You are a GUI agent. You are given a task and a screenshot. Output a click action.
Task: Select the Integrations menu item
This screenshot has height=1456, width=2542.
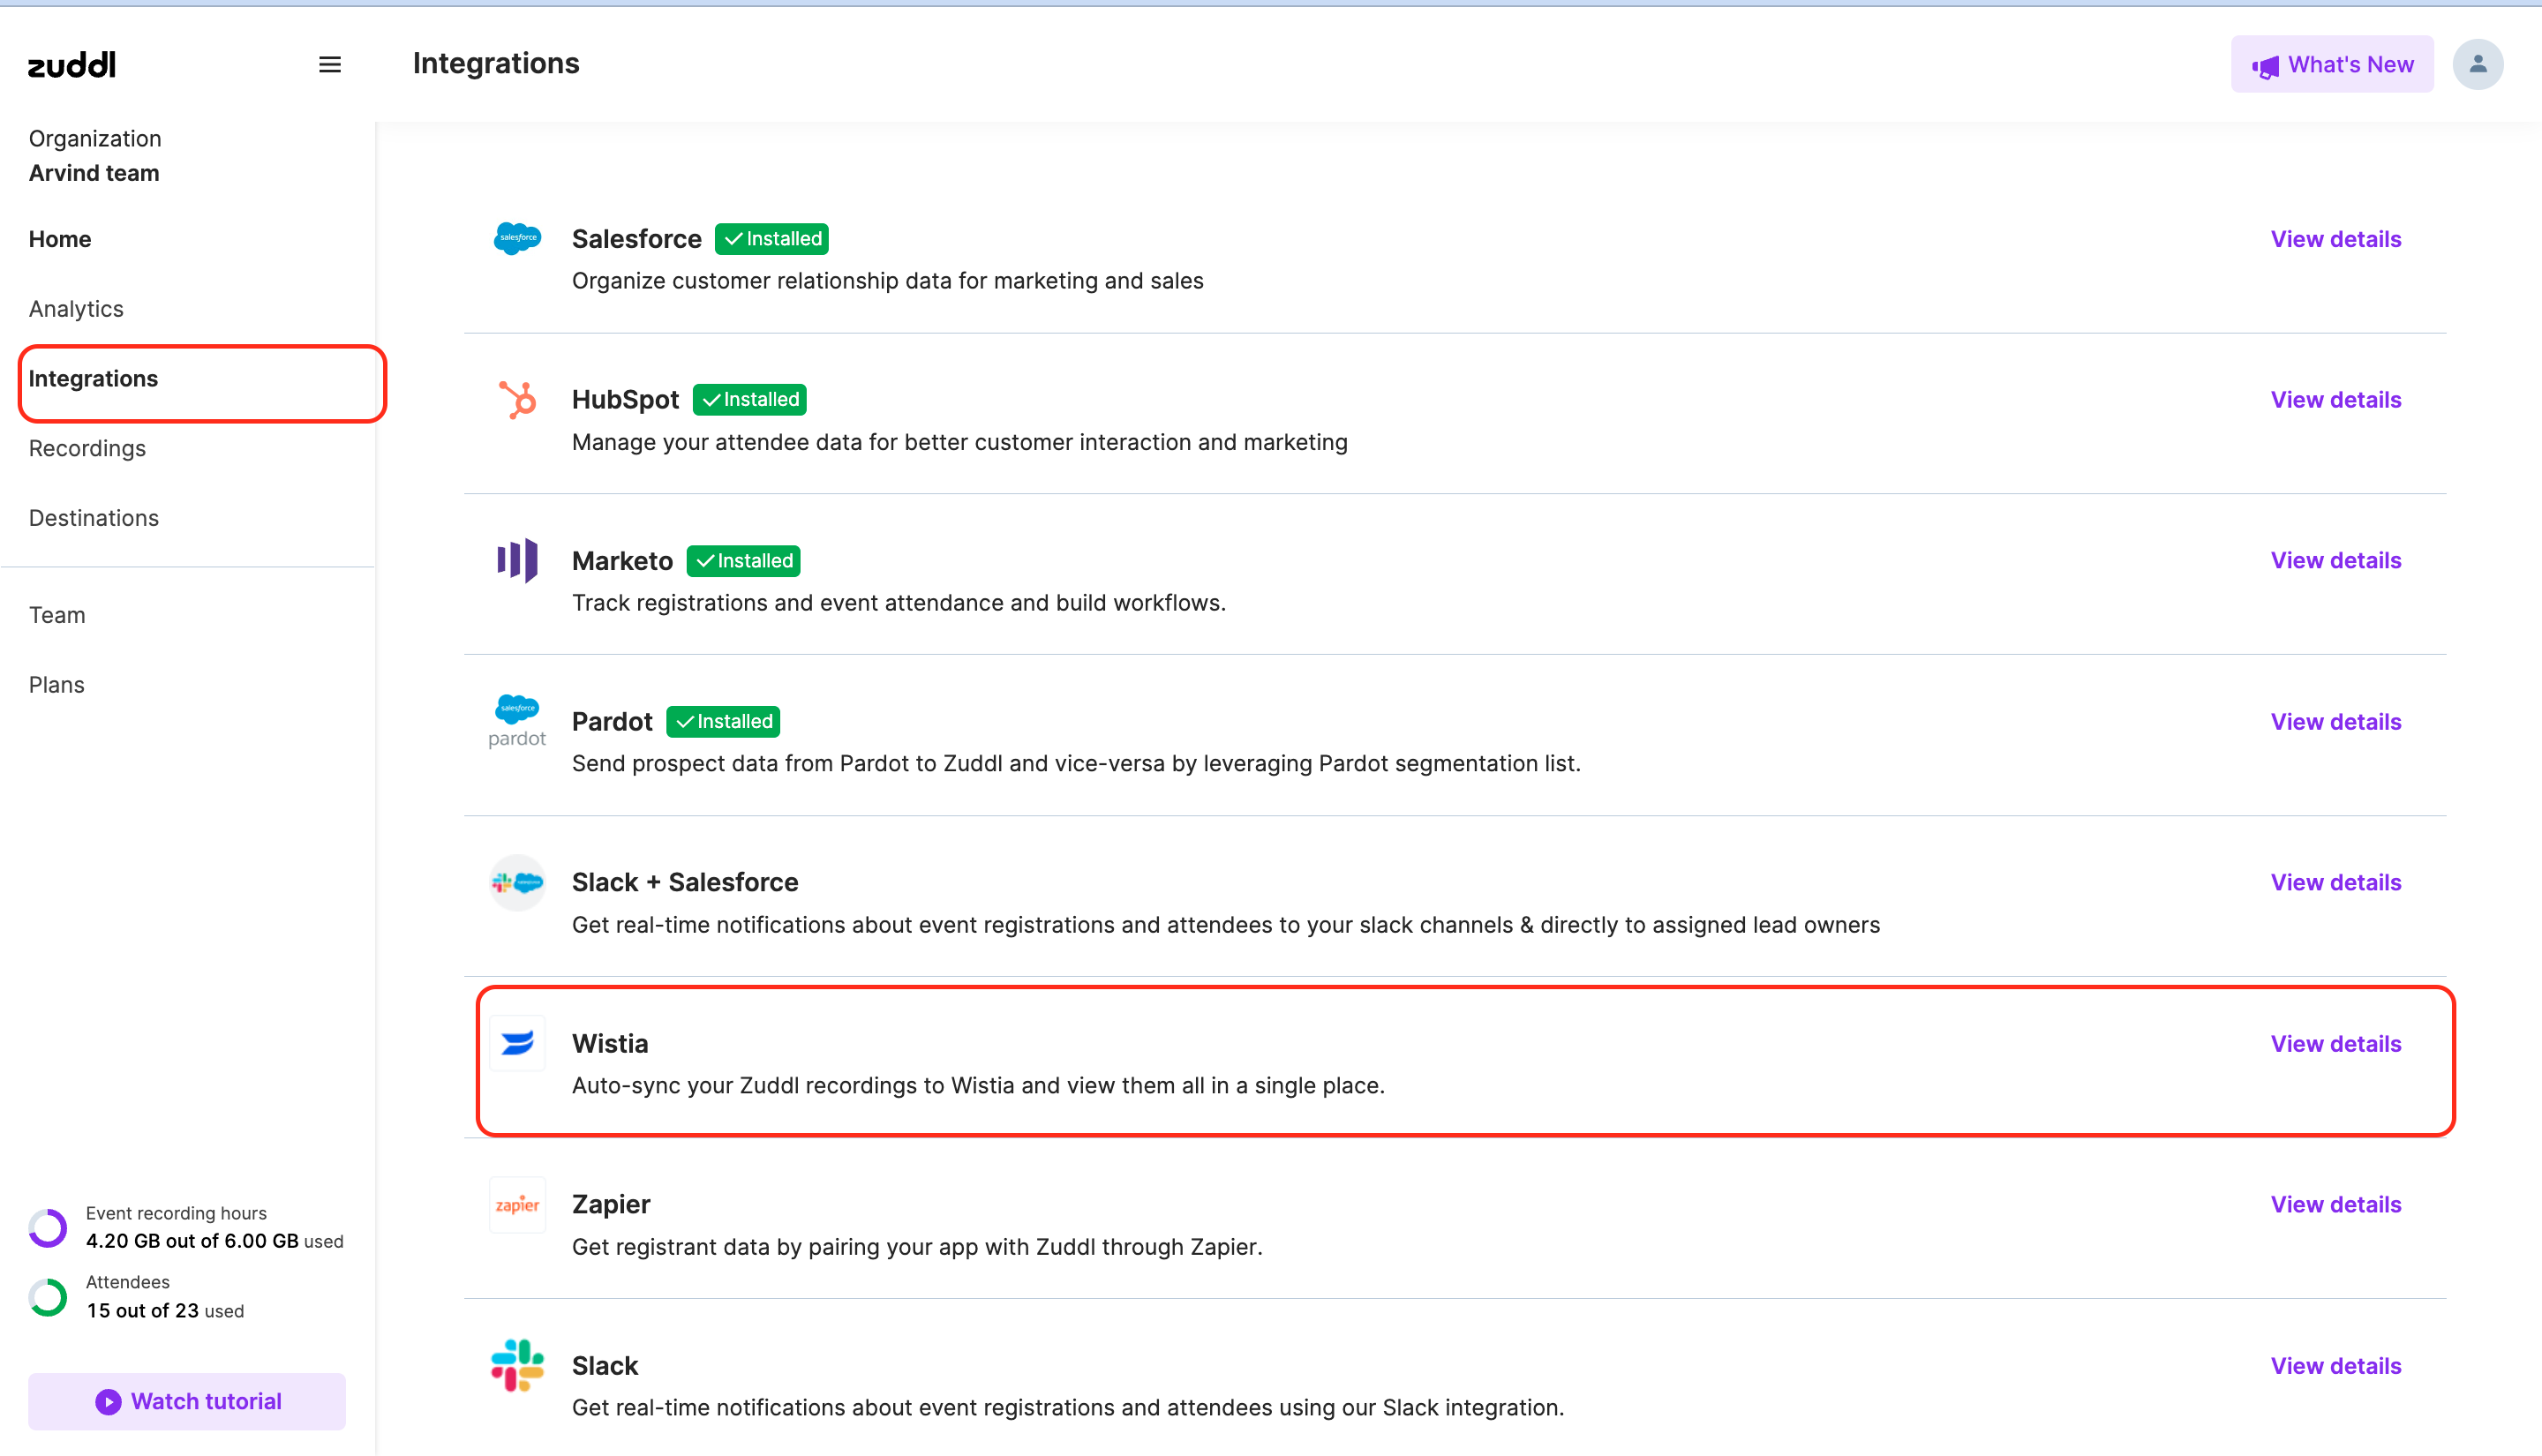[93, 379]
